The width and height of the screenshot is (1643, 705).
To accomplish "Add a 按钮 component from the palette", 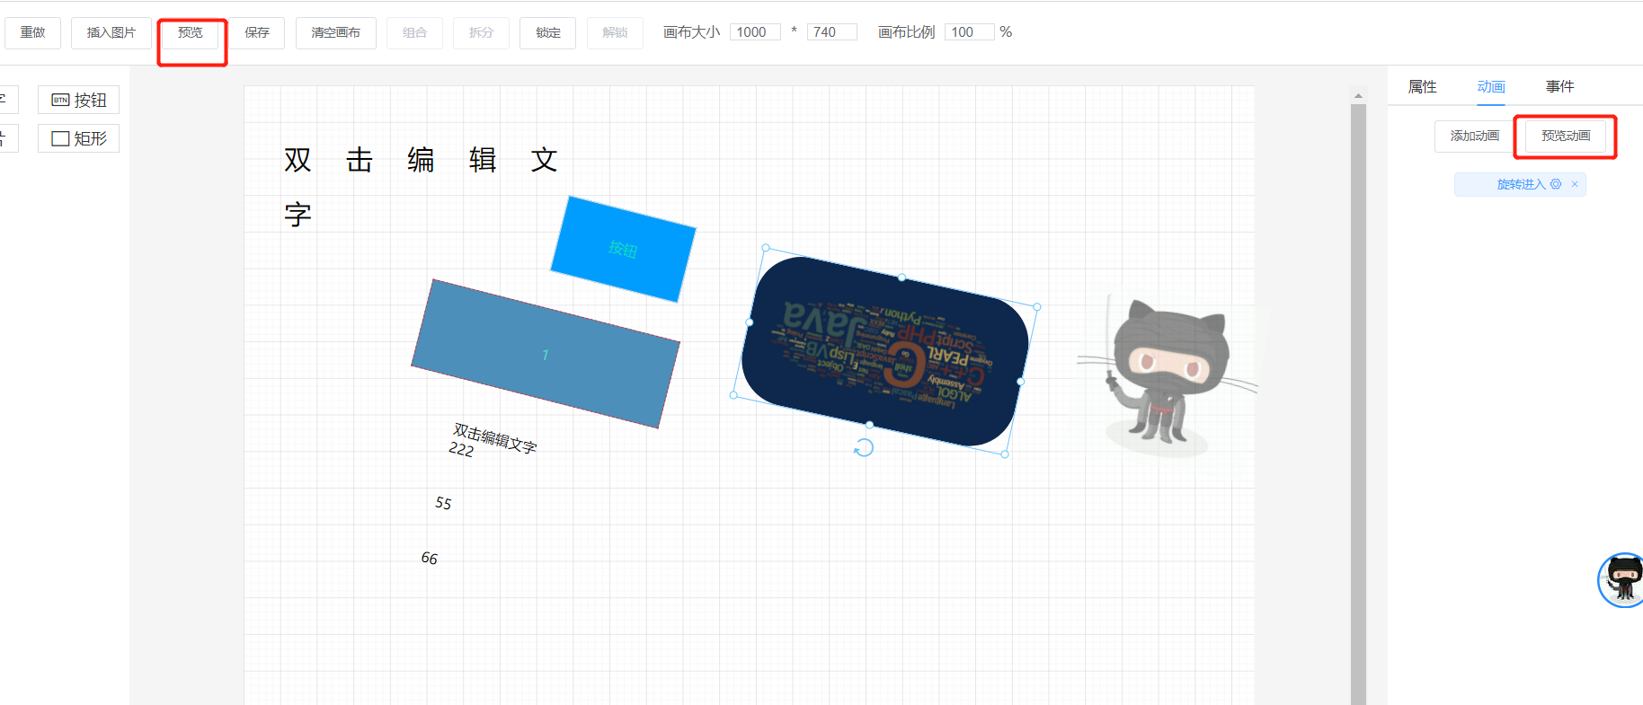I will (78, 100).
